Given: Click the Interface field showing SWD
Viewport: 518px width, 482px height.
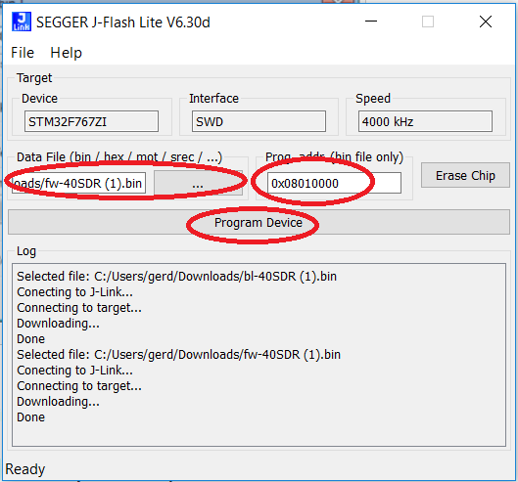Looking at the screenshot, I should (259, 122).
